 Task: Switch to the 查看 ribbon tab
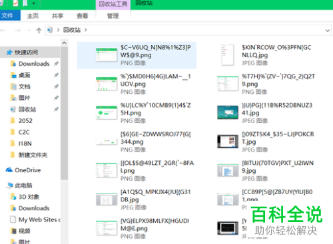83,16
